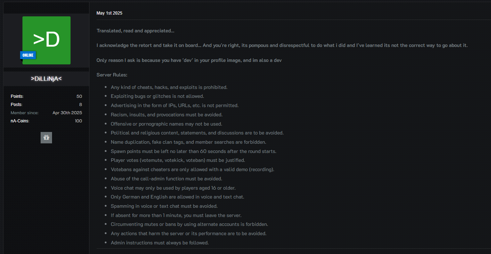Open the May 1st 2025 post permalink
Image resolution: width=491 pixels, height=254 pixels.
click(109, 13)
